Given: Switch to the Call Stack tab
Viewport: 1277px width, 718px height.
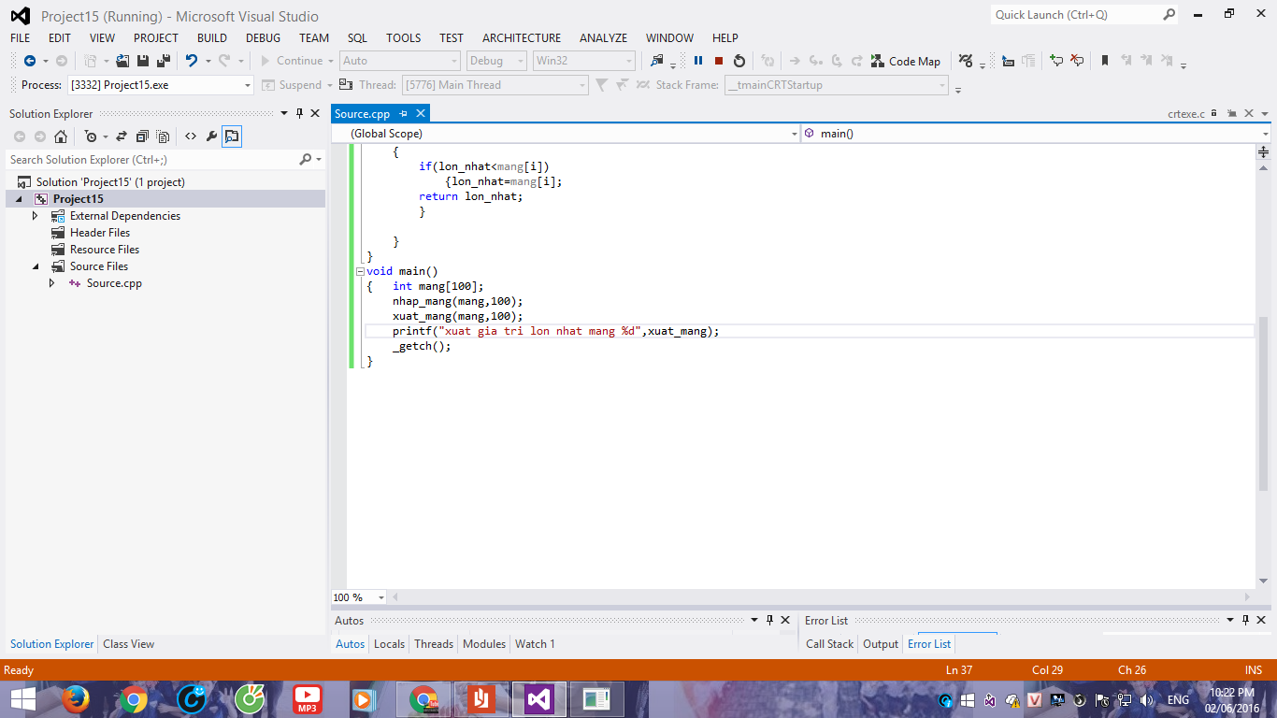Looking at the screenshot, I should [x=829, y=644].
